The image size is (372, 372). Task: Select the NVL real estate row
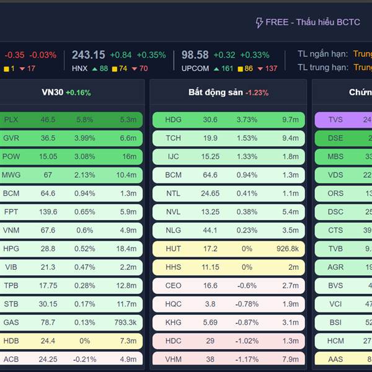pyautogui.click(x=228, y=212)
